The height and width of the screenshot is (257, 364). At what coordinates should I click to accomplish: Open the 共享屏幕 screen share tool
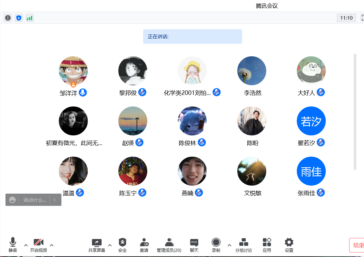click(96, 245)
